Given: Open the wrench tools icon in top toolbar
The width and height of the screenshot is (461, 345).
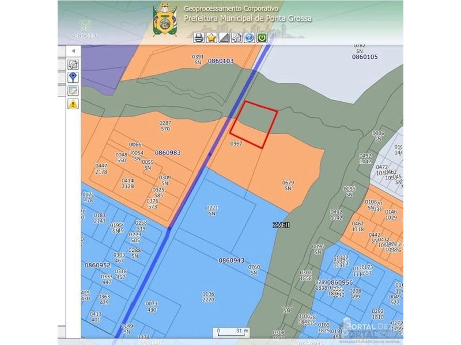Looking at the screenshot, I should pos(236,38).
